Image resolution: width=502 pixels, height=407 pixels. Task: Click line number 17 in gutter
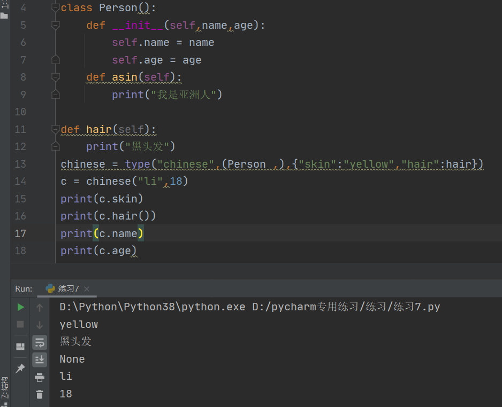pyautogui.click(x=20, y=233)
